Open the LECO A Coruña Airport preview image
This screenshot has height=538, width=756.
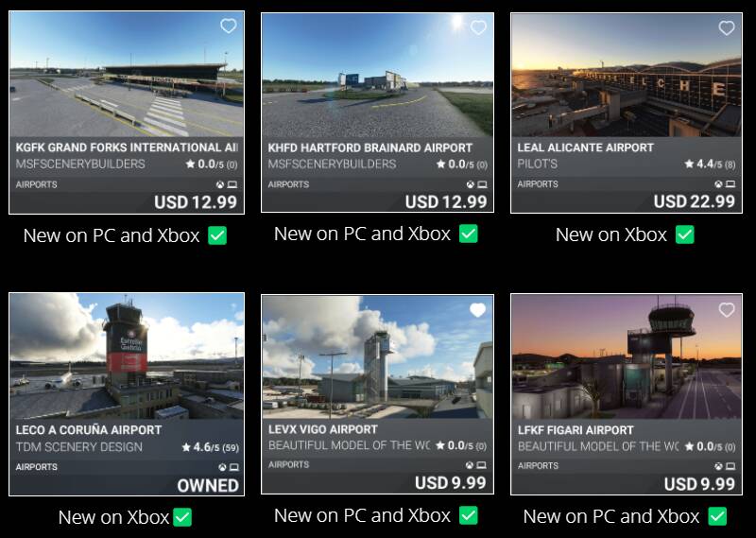127,356
